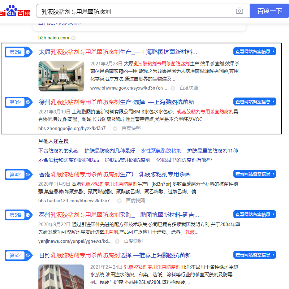Open camera image search in search box
This screenshot has height=289, width=289.
[239, 11]
